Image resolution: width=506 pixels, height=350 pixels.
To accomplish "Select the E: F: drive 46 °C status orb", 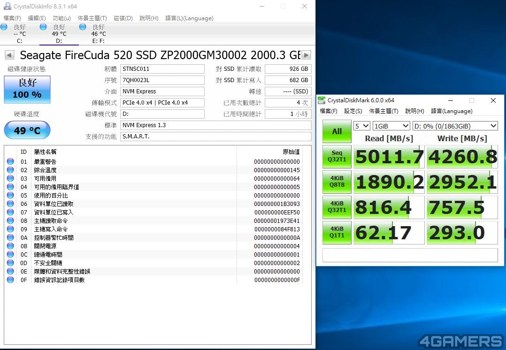I will pyautogui.click(x=83, y=27).
